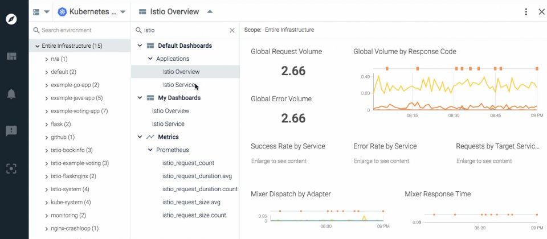This screenshot has height=239, width=547.
Task: Expand the n/a (1) namespace
Action: point(46,59)
